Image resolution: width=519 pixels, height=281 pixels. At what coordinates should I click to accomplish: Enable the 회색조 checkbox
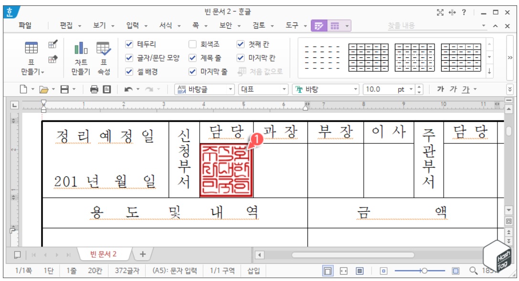click(x=192, y=44)
